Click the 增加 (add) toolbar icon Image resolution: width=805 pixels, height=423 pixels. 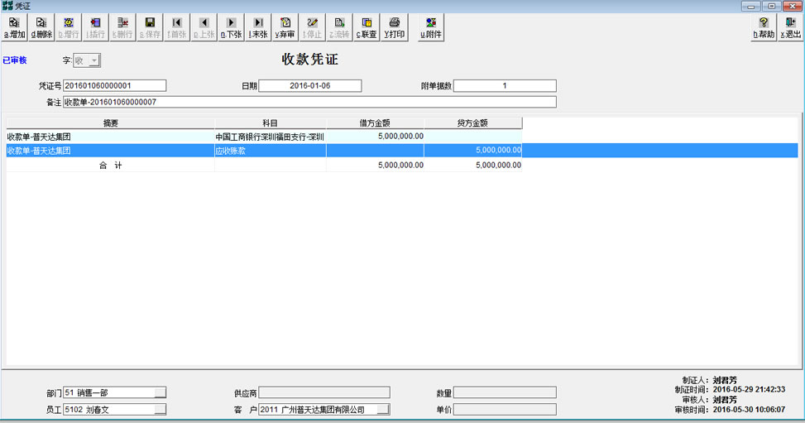pos(14,28)
